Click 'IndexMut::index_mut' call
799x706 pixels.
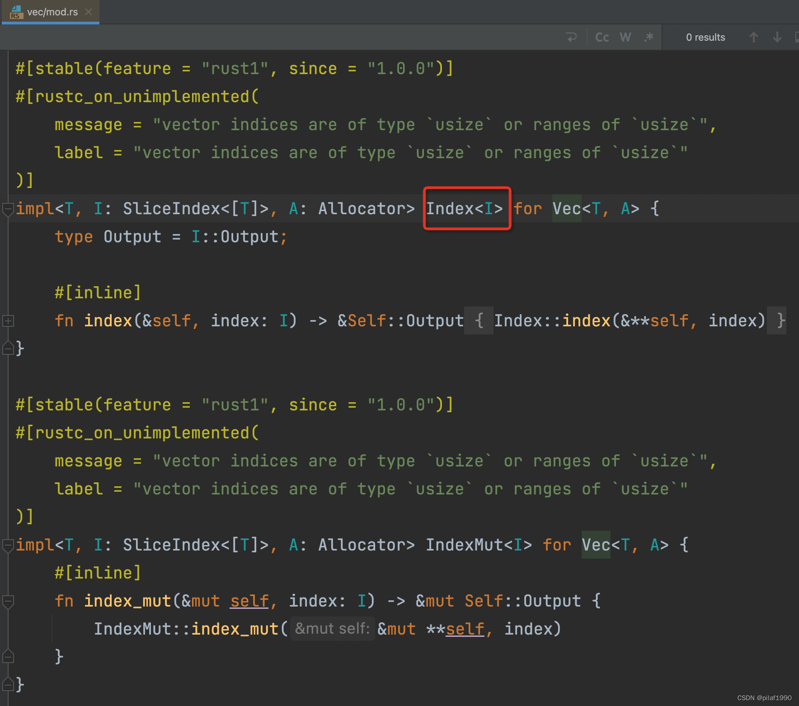[186, 629]
